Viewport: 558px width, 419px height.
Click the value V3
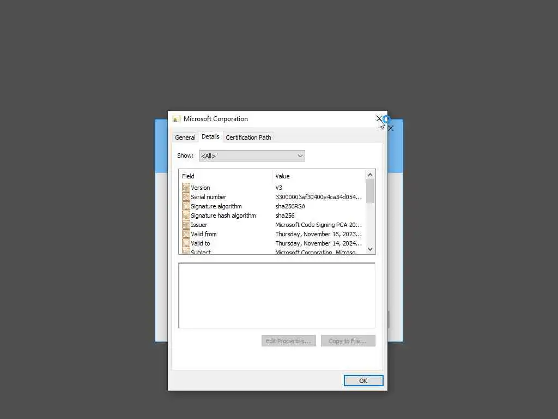(x=278, y=188)
